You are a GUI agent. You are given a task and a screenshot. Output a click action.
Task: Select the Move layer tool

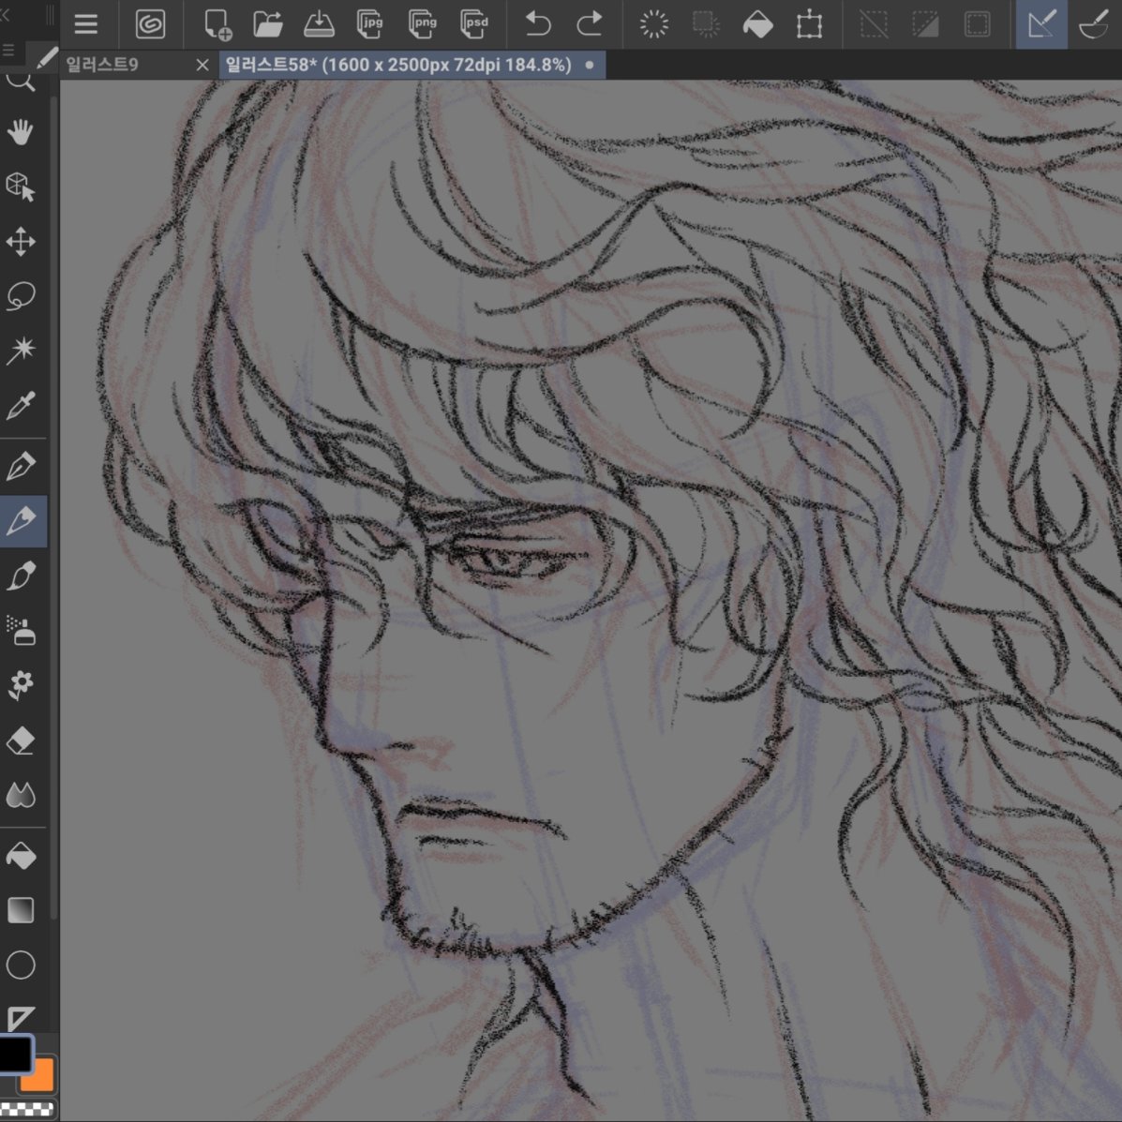(21, 242)
